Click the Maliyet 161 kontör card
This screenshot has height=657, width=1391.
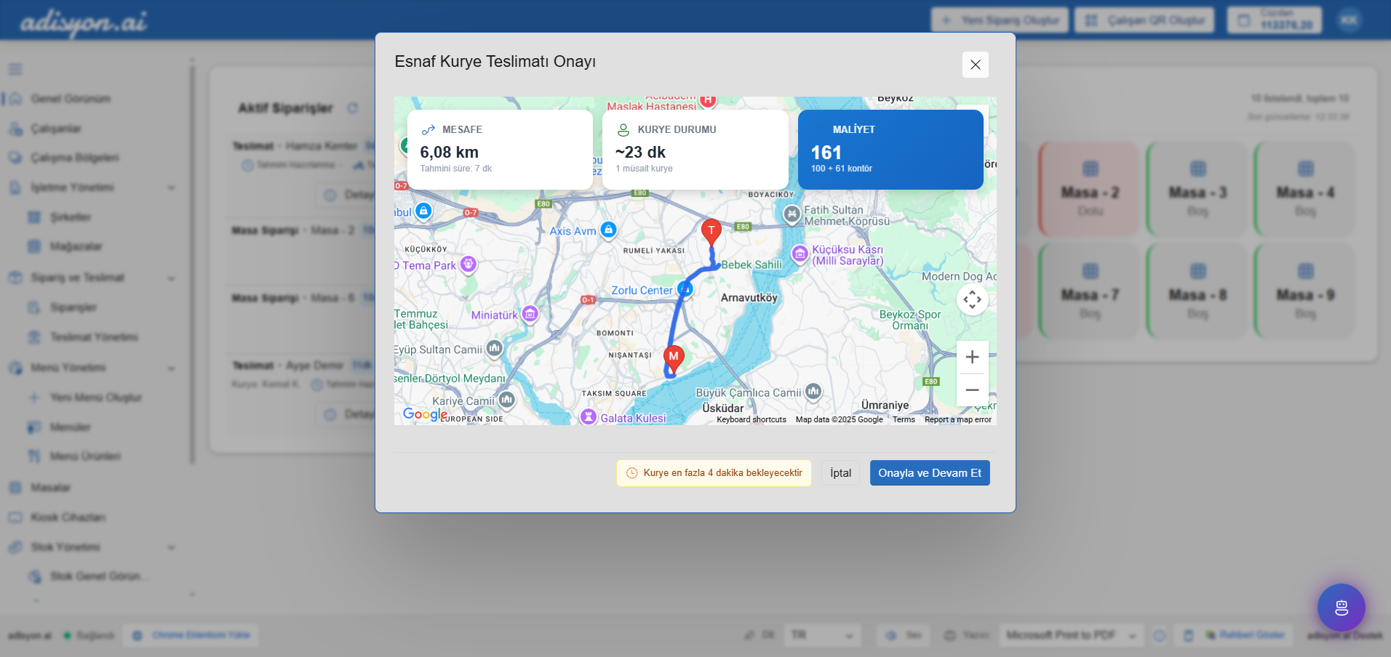pyautogui.click(x=890, y=150)
